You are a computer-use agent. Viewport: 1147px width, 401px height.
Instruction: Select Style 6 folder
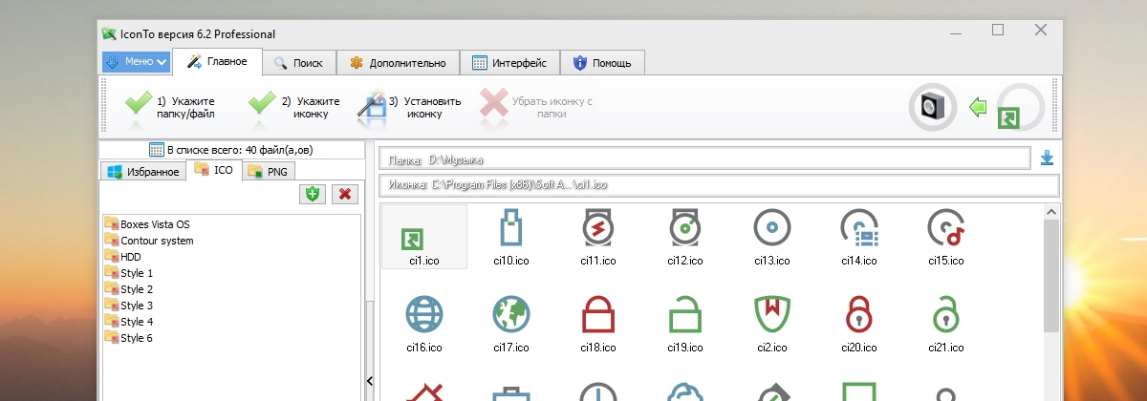(129, 338)
